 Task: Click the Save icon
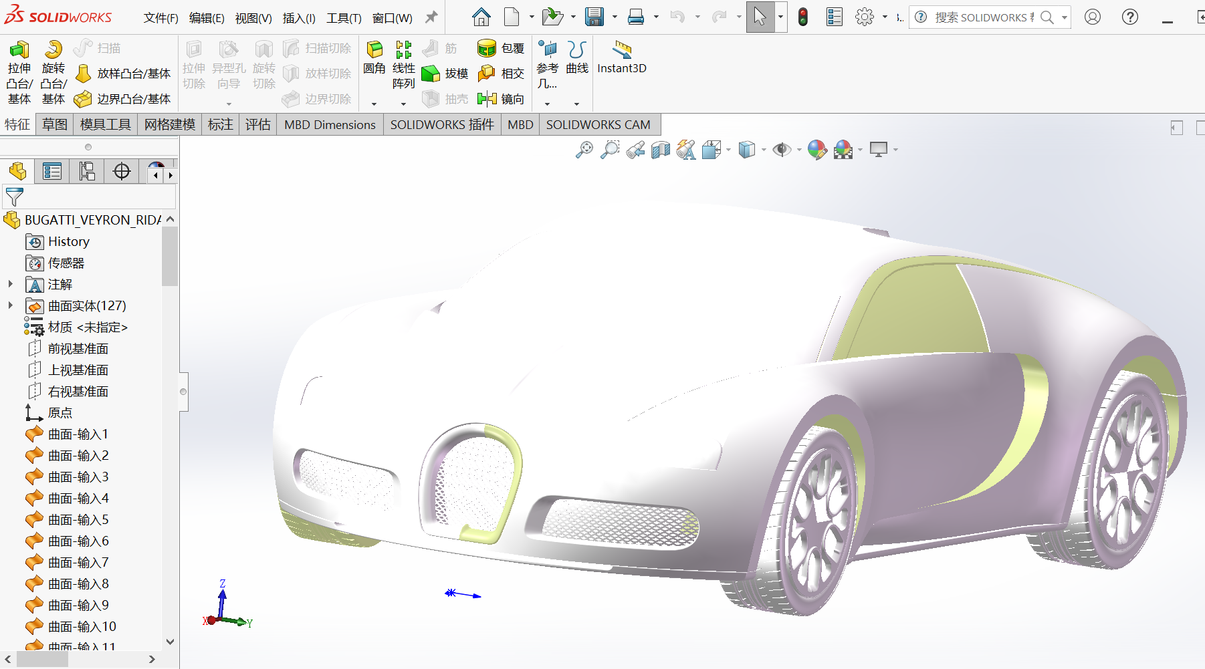594,17
